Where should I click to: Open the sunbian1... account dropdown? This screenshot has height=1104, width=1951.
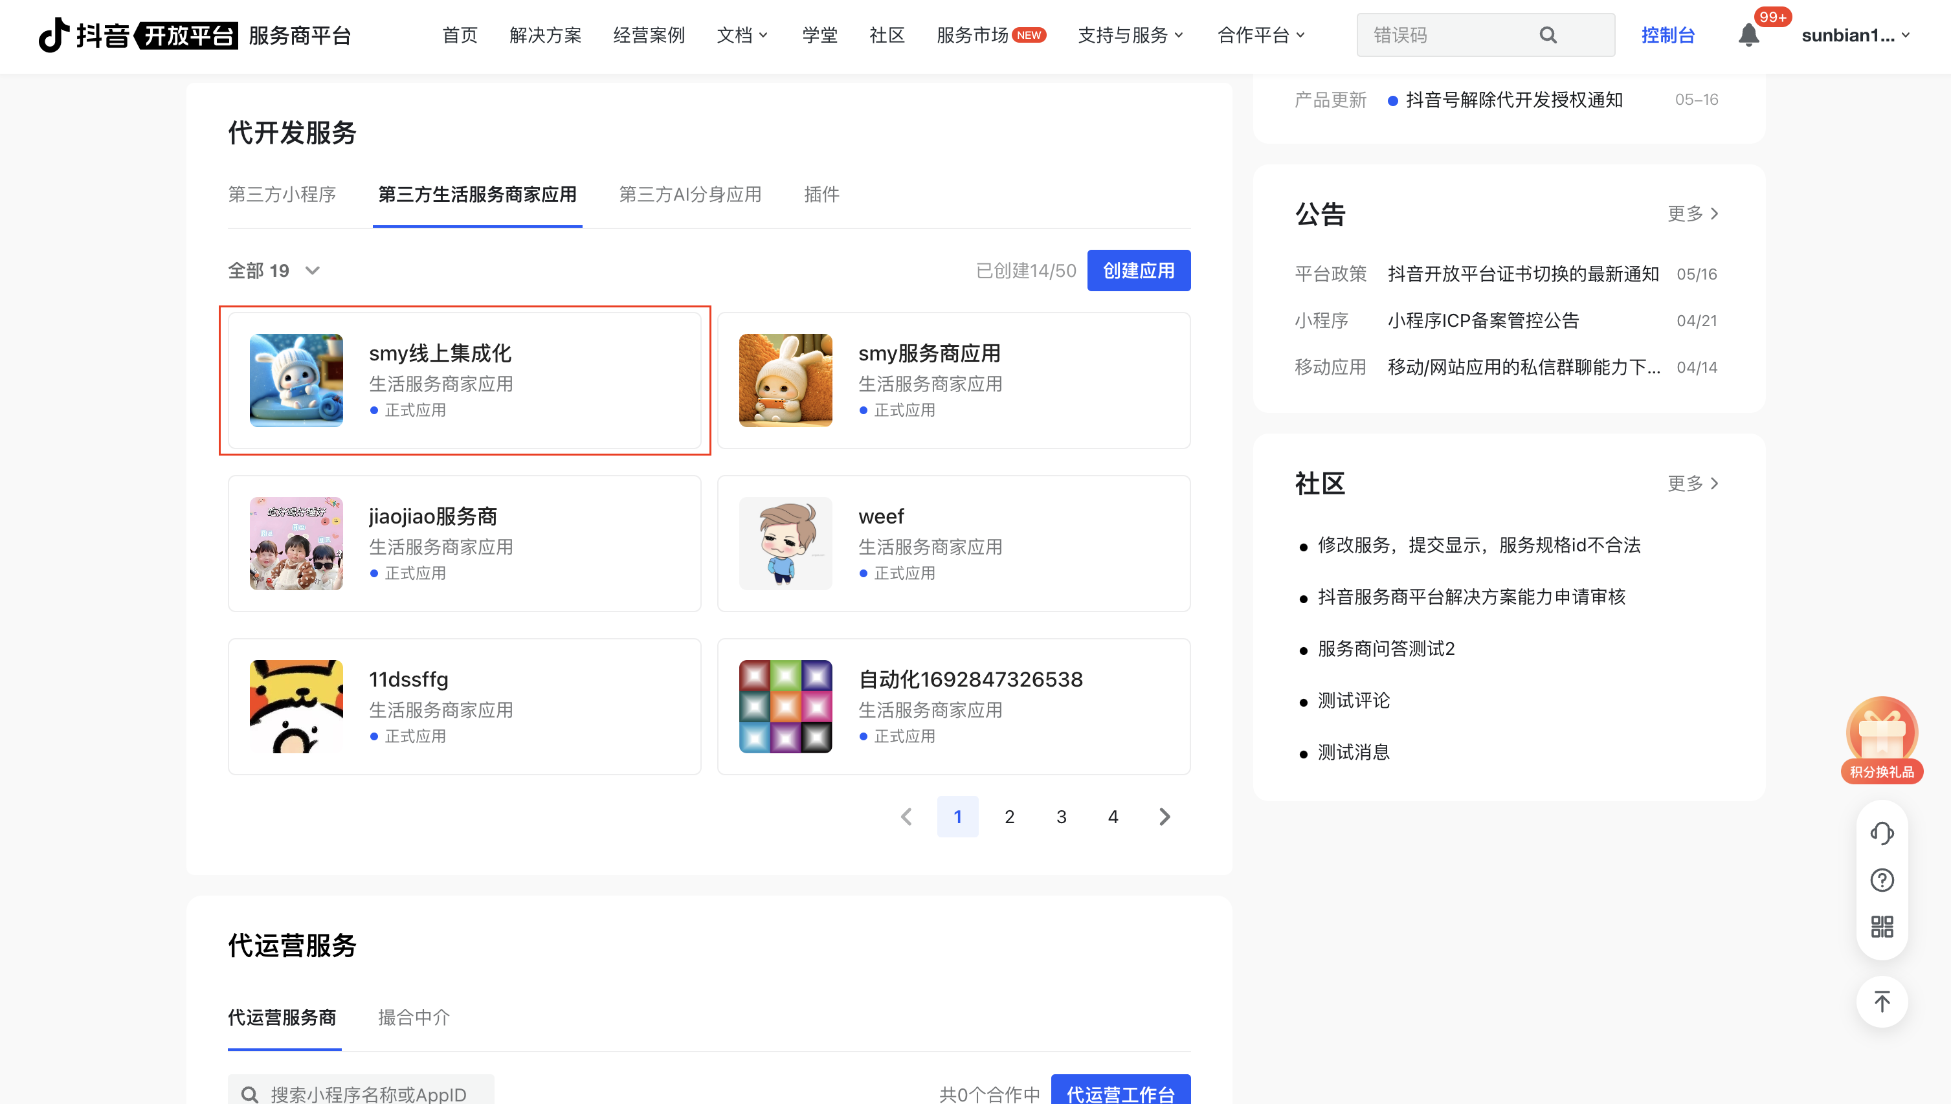click(x=1856, y=35)
